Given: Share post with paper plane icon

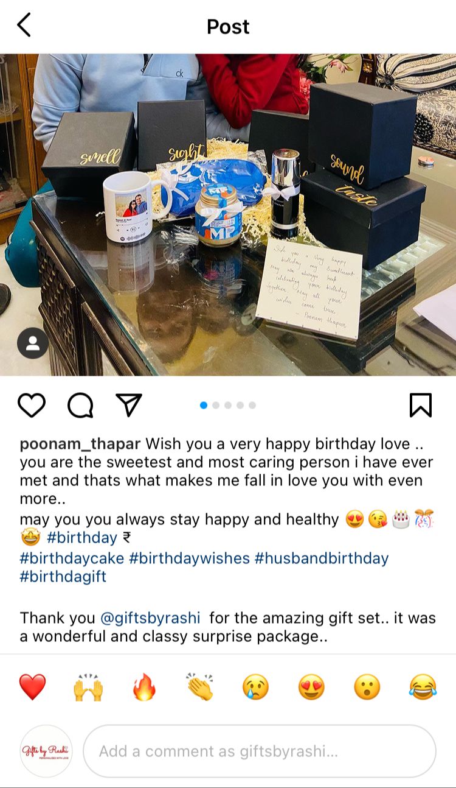Looking at the screenshot, I should (128, 405).
